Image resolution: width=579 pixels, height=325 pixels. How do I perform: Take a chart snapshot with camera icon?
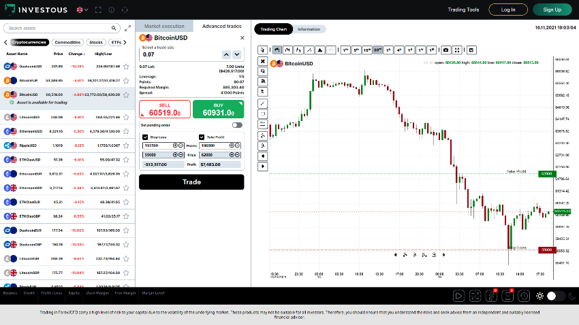pyautogui.click(x=446, y=50)
